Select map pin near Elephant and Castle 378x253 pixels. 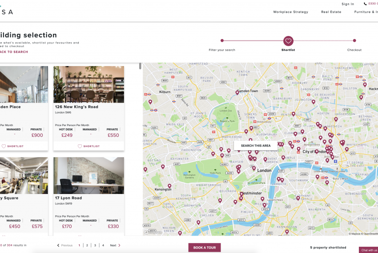coord(298,198)
